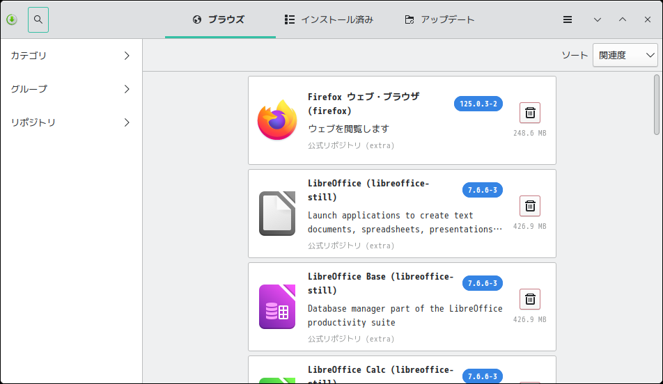Image resolution: width=663 pixels, height=384 pixels.
Task: Click the green download icon in header
Action: point(12,19)
